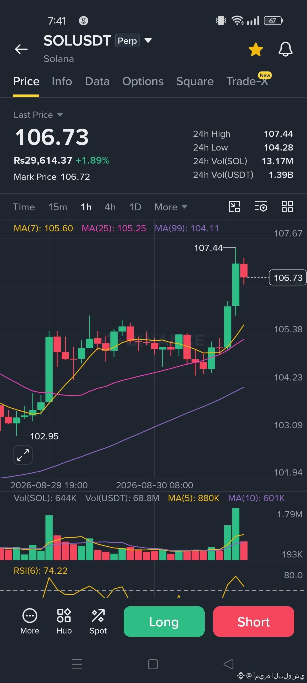Switch to the Options tab
The image size is (307, 683).
143,81
